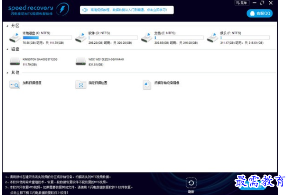Open the scan storage device image icon
Viewport: 289px width, 195px height.
click(x=147, y=85)
